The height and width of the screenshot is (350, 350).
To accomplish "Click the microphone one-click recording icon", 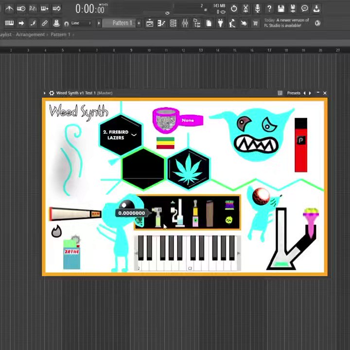I will 258,8.
